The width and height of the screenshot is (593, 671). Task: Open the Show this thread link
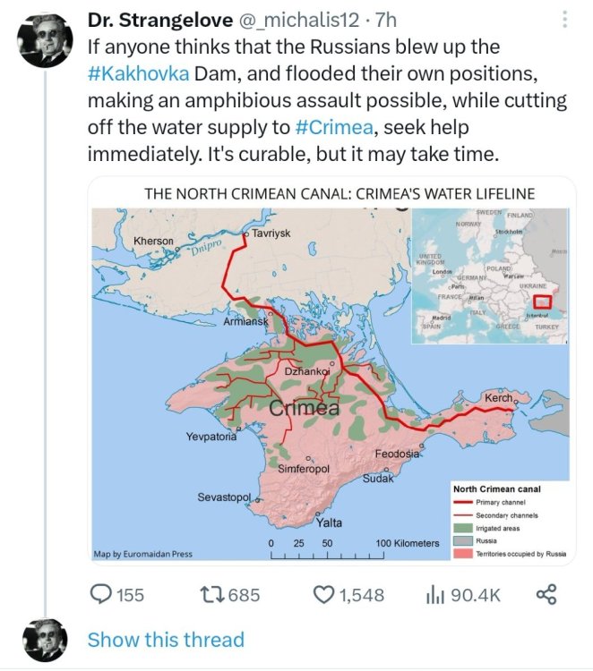point(166,640)
